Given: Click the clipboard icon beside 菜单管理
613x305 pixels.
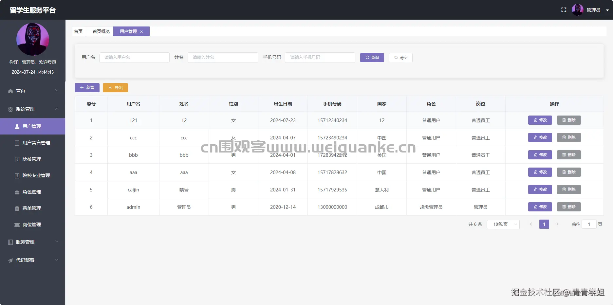Looking at the screenshot, I should [x=17, y=208].
